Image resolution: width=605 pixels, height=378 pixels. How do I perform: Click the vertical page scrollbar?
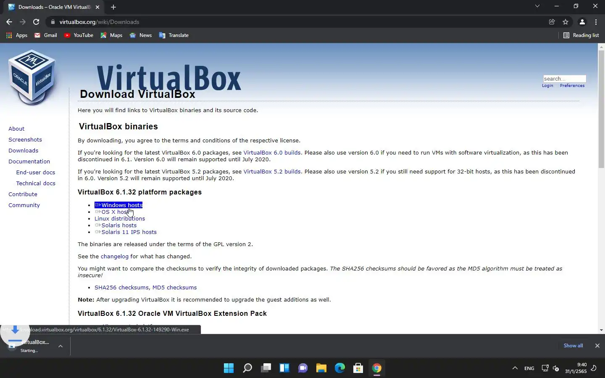coord(601,109)
